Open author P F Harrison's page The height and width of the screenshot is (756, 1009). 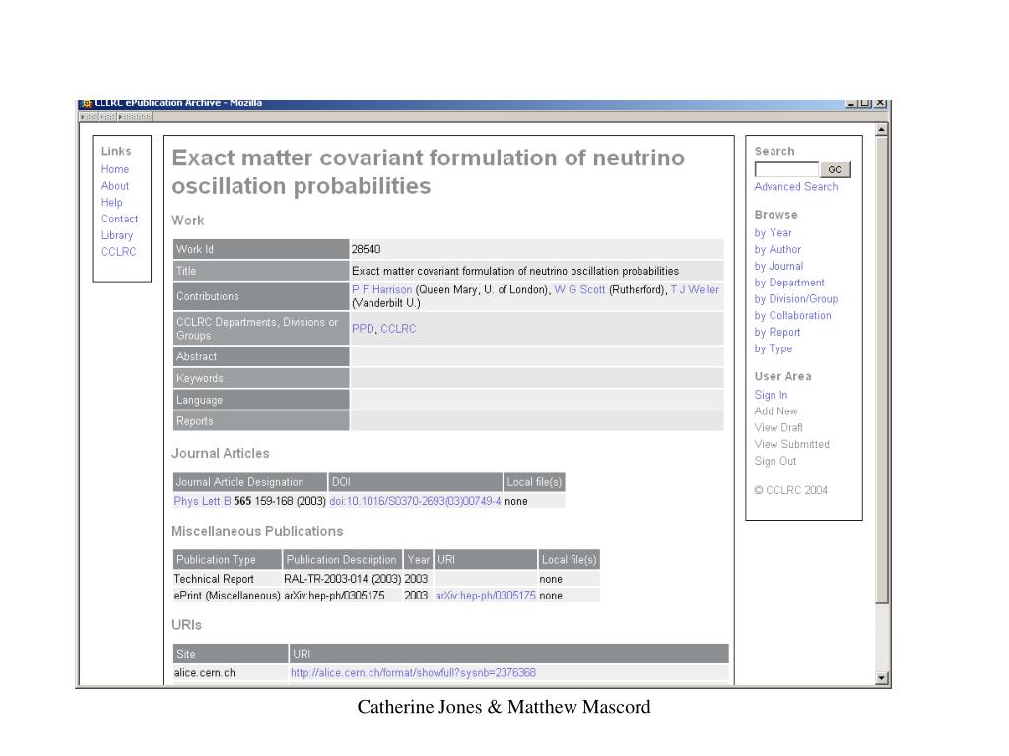(x=381, y=289)
